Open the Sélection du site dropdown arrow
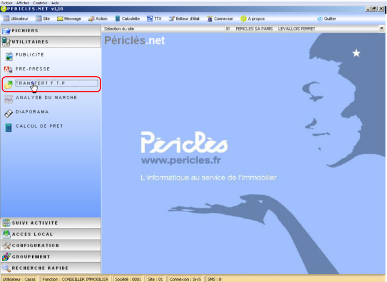This screenshot has height=282, width=387. tap(382, 28)
